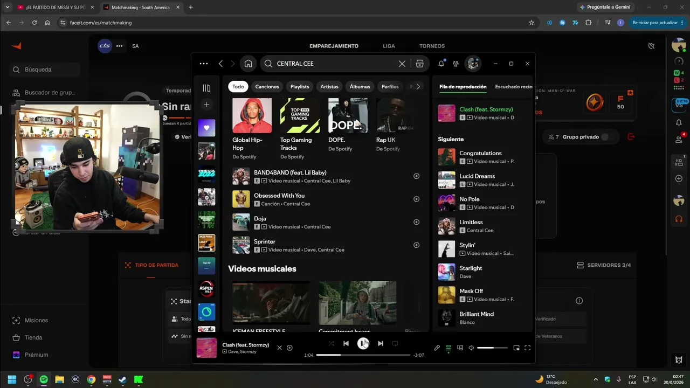Open the now-playing Clash album art

click(206, 348)
